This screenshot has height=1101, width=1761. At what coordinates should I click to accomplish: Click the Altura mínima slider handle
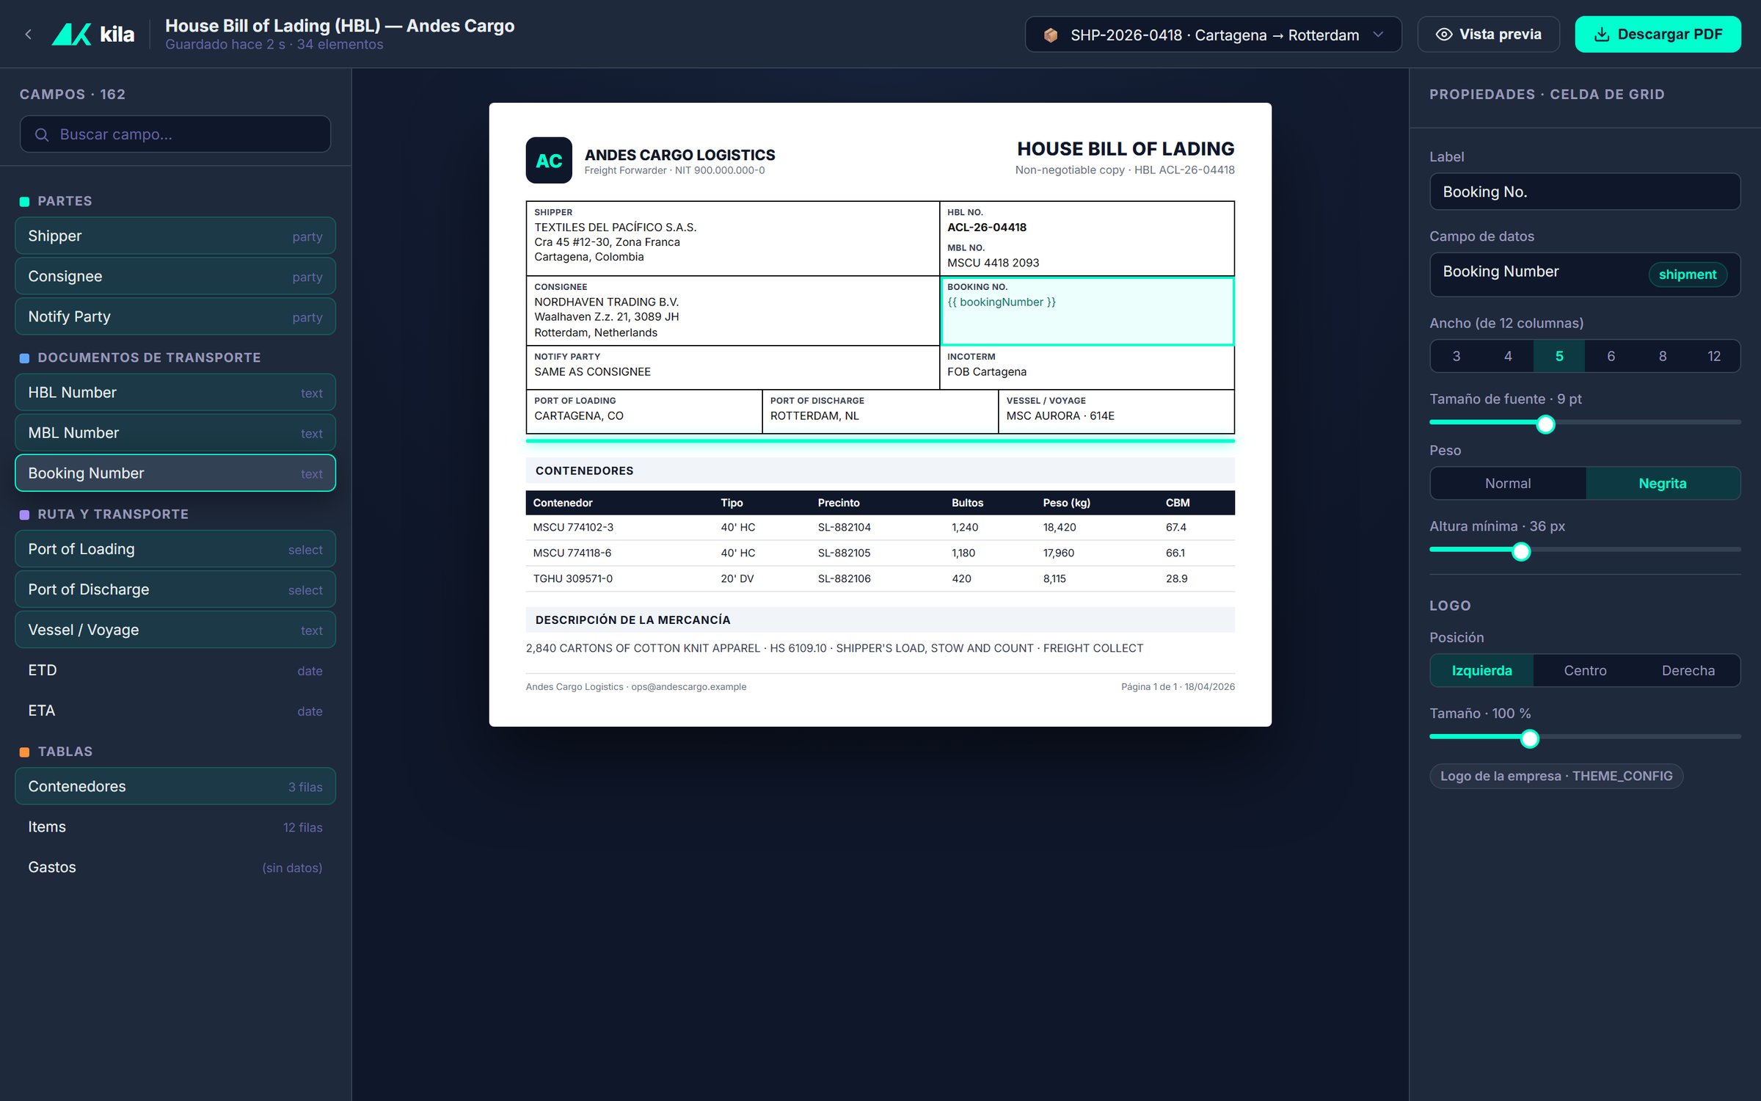[1521, 551]
